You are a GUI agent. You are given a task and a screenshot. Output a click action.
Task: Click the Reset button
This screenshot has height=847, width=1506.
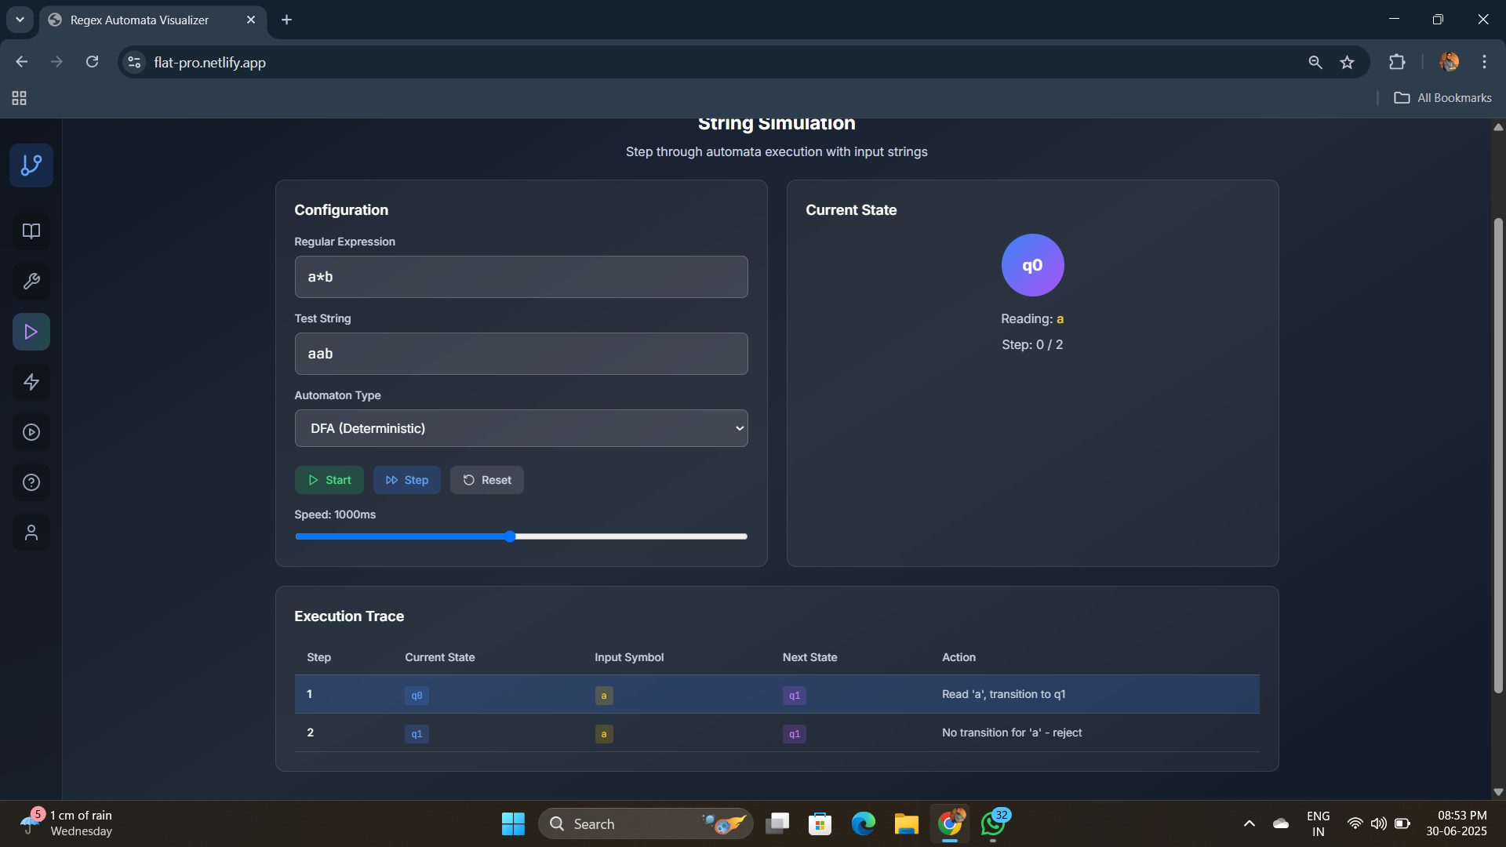tap(486, 480)
